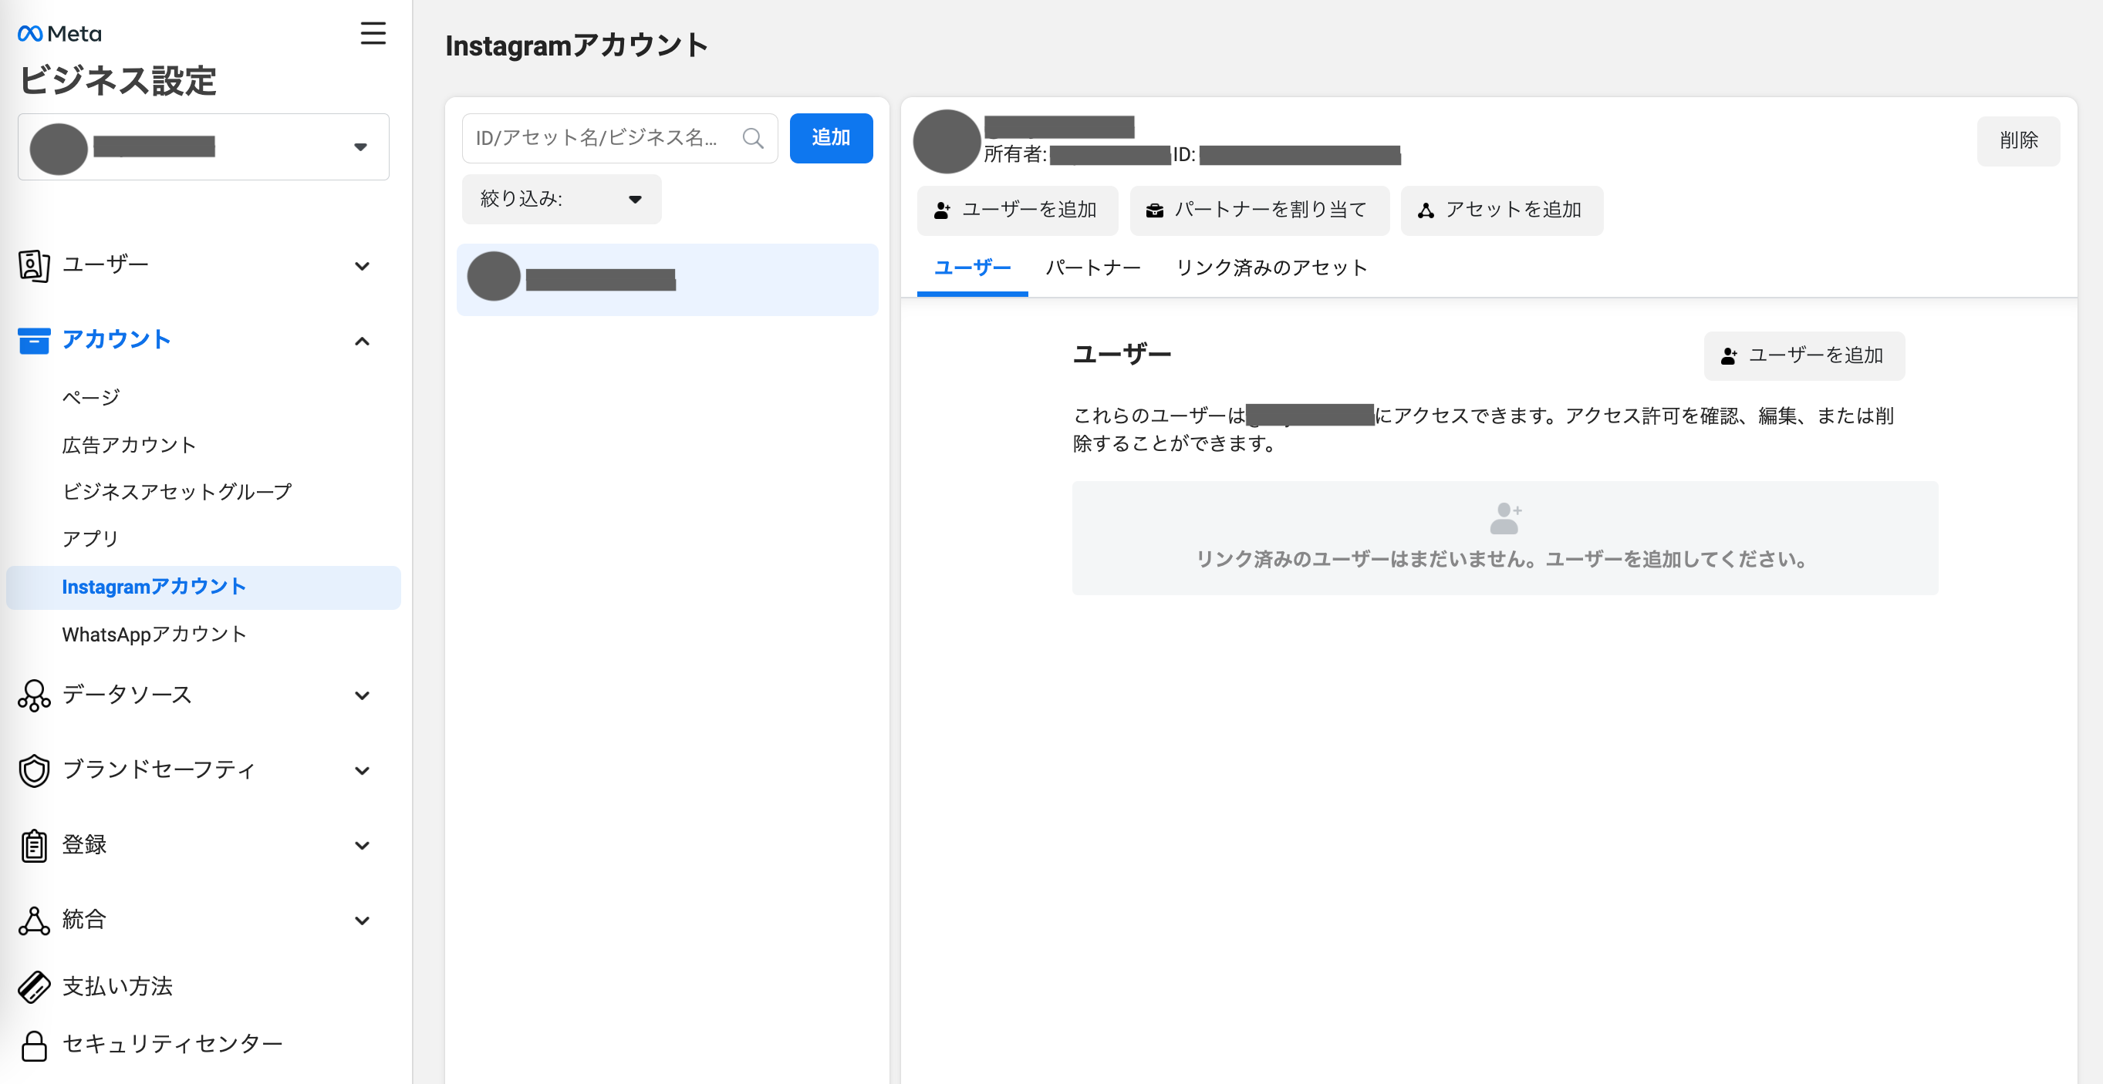2103x1084 pixels.
Task: Click the アカウント folder icon
Action: pos(33,340)
